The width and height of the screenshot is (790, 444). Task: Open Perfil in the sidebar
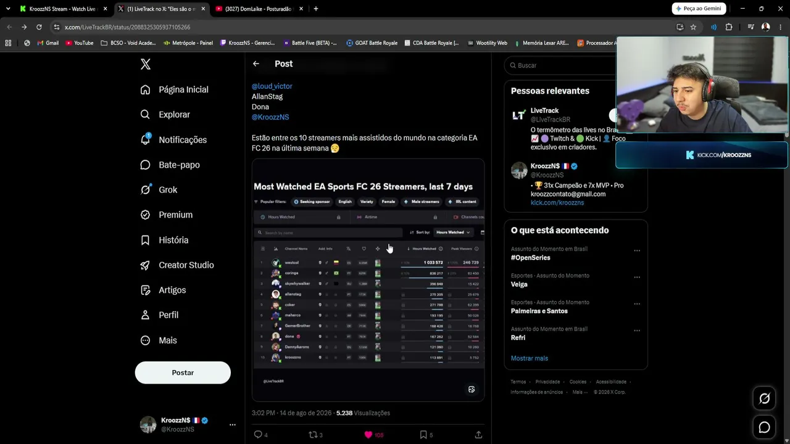[x=159, y=315]
